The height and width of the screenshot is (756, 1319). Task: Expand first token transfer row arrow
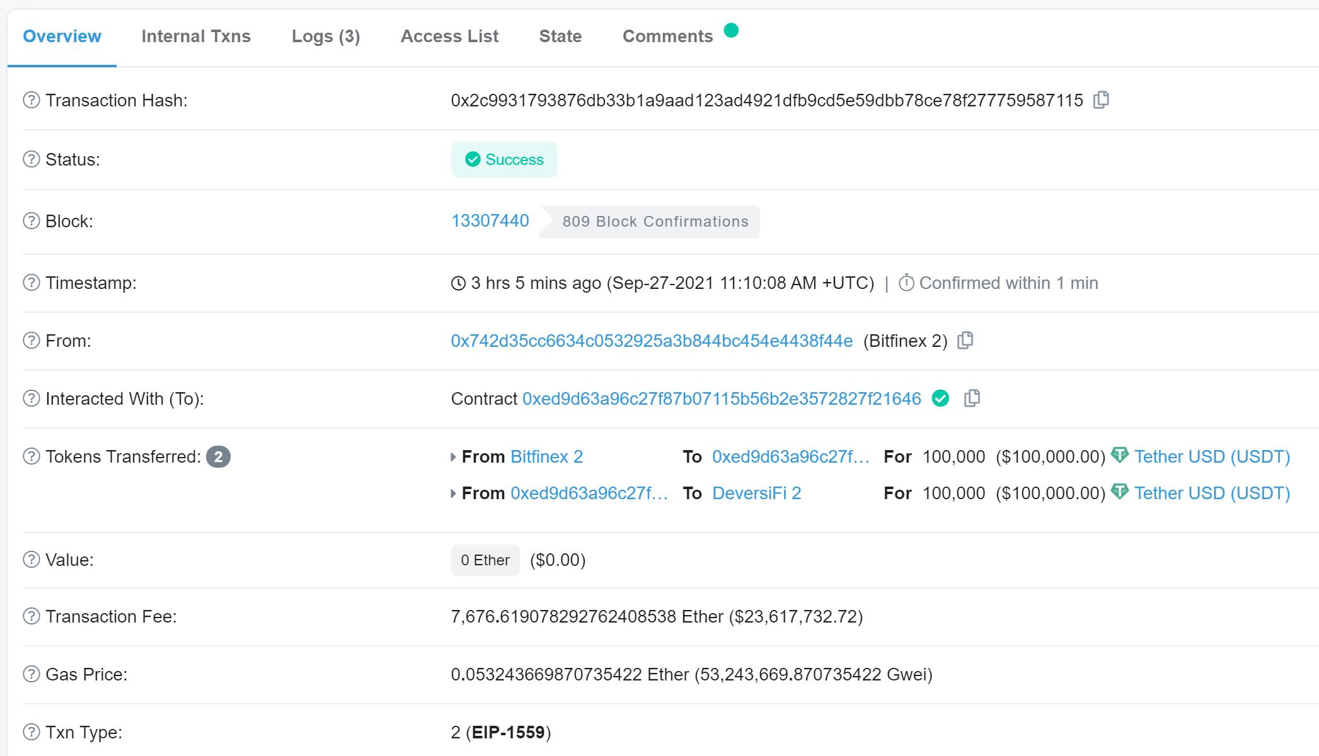[x=453, y=457]
